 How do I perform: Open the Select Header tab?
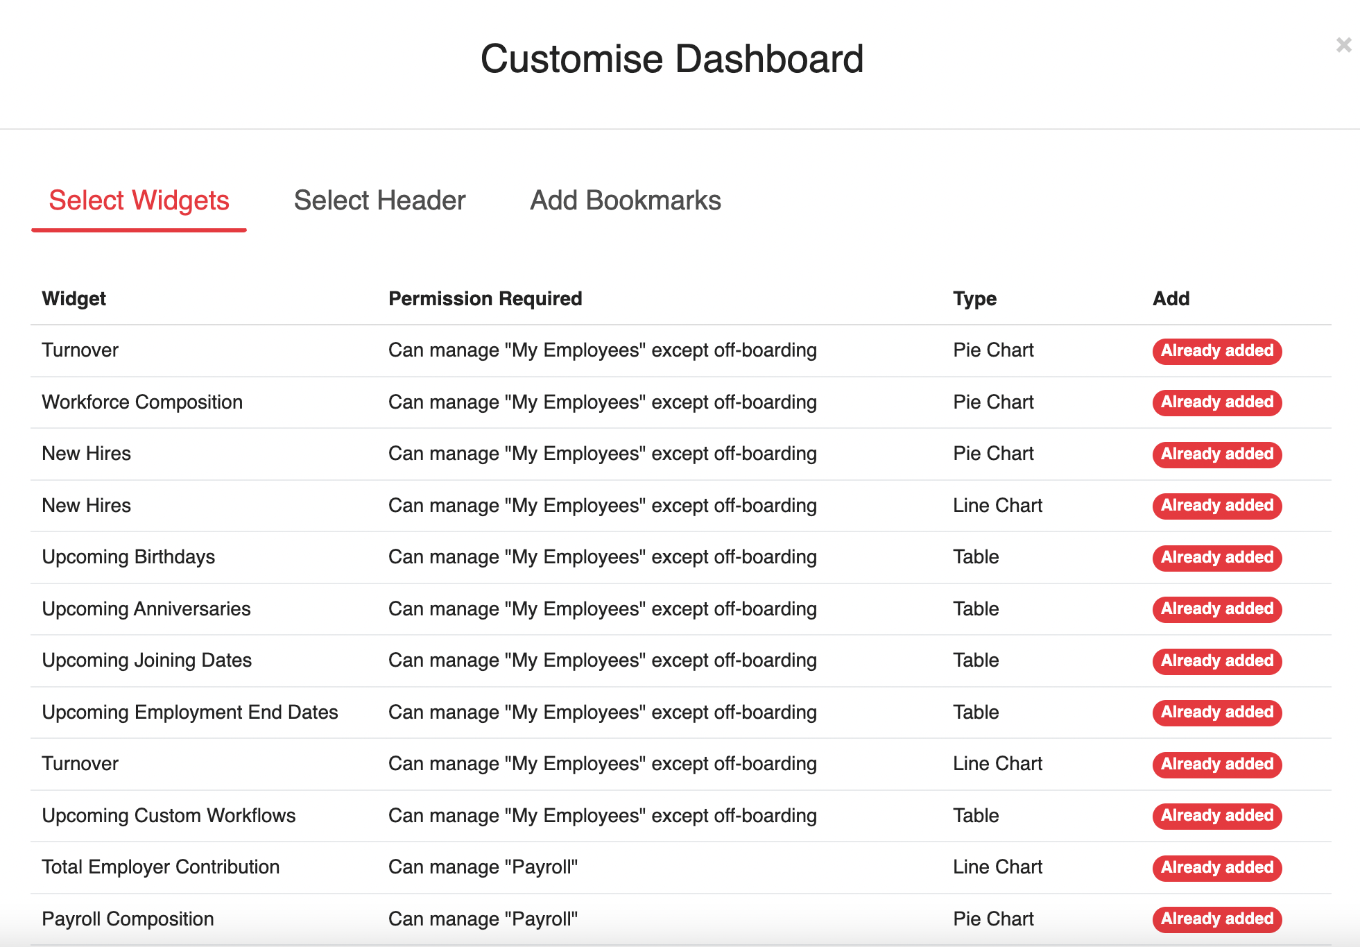click(379, 201)
